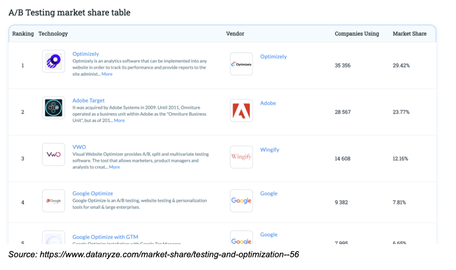This screenshot has height=270, width=456.
Task: Open the Adobe vendor link
Action: 268,103
